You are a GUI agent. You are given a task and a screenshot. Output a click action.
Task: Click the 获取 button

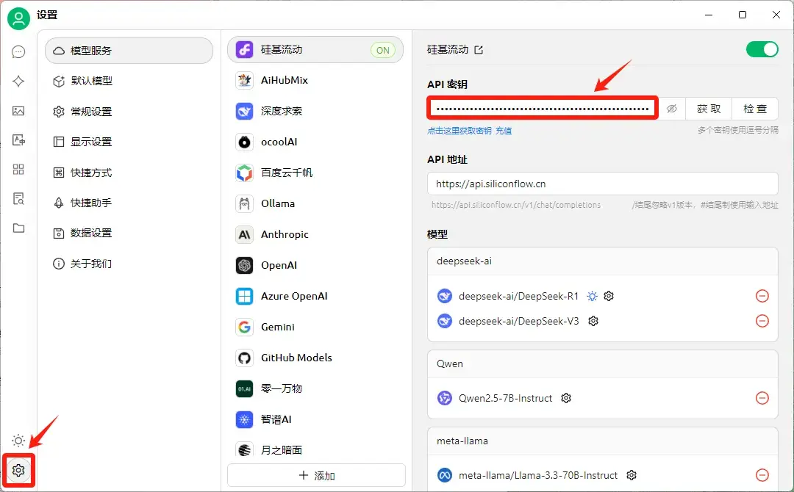coord(709,109)
